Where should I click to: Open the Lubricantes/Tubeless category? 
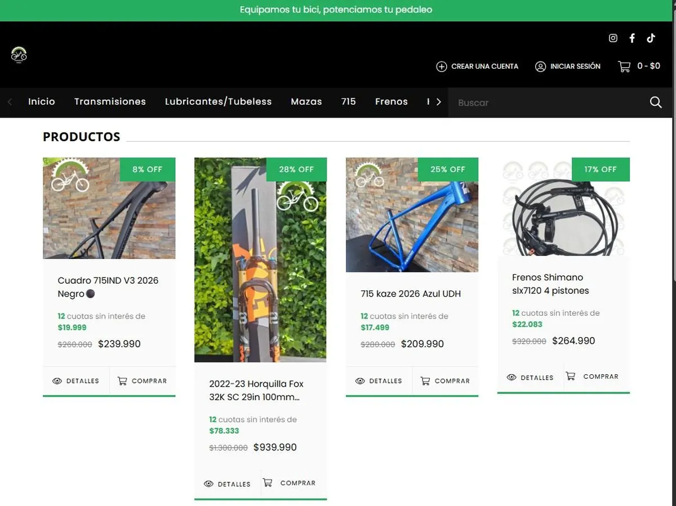click(218, 102)
